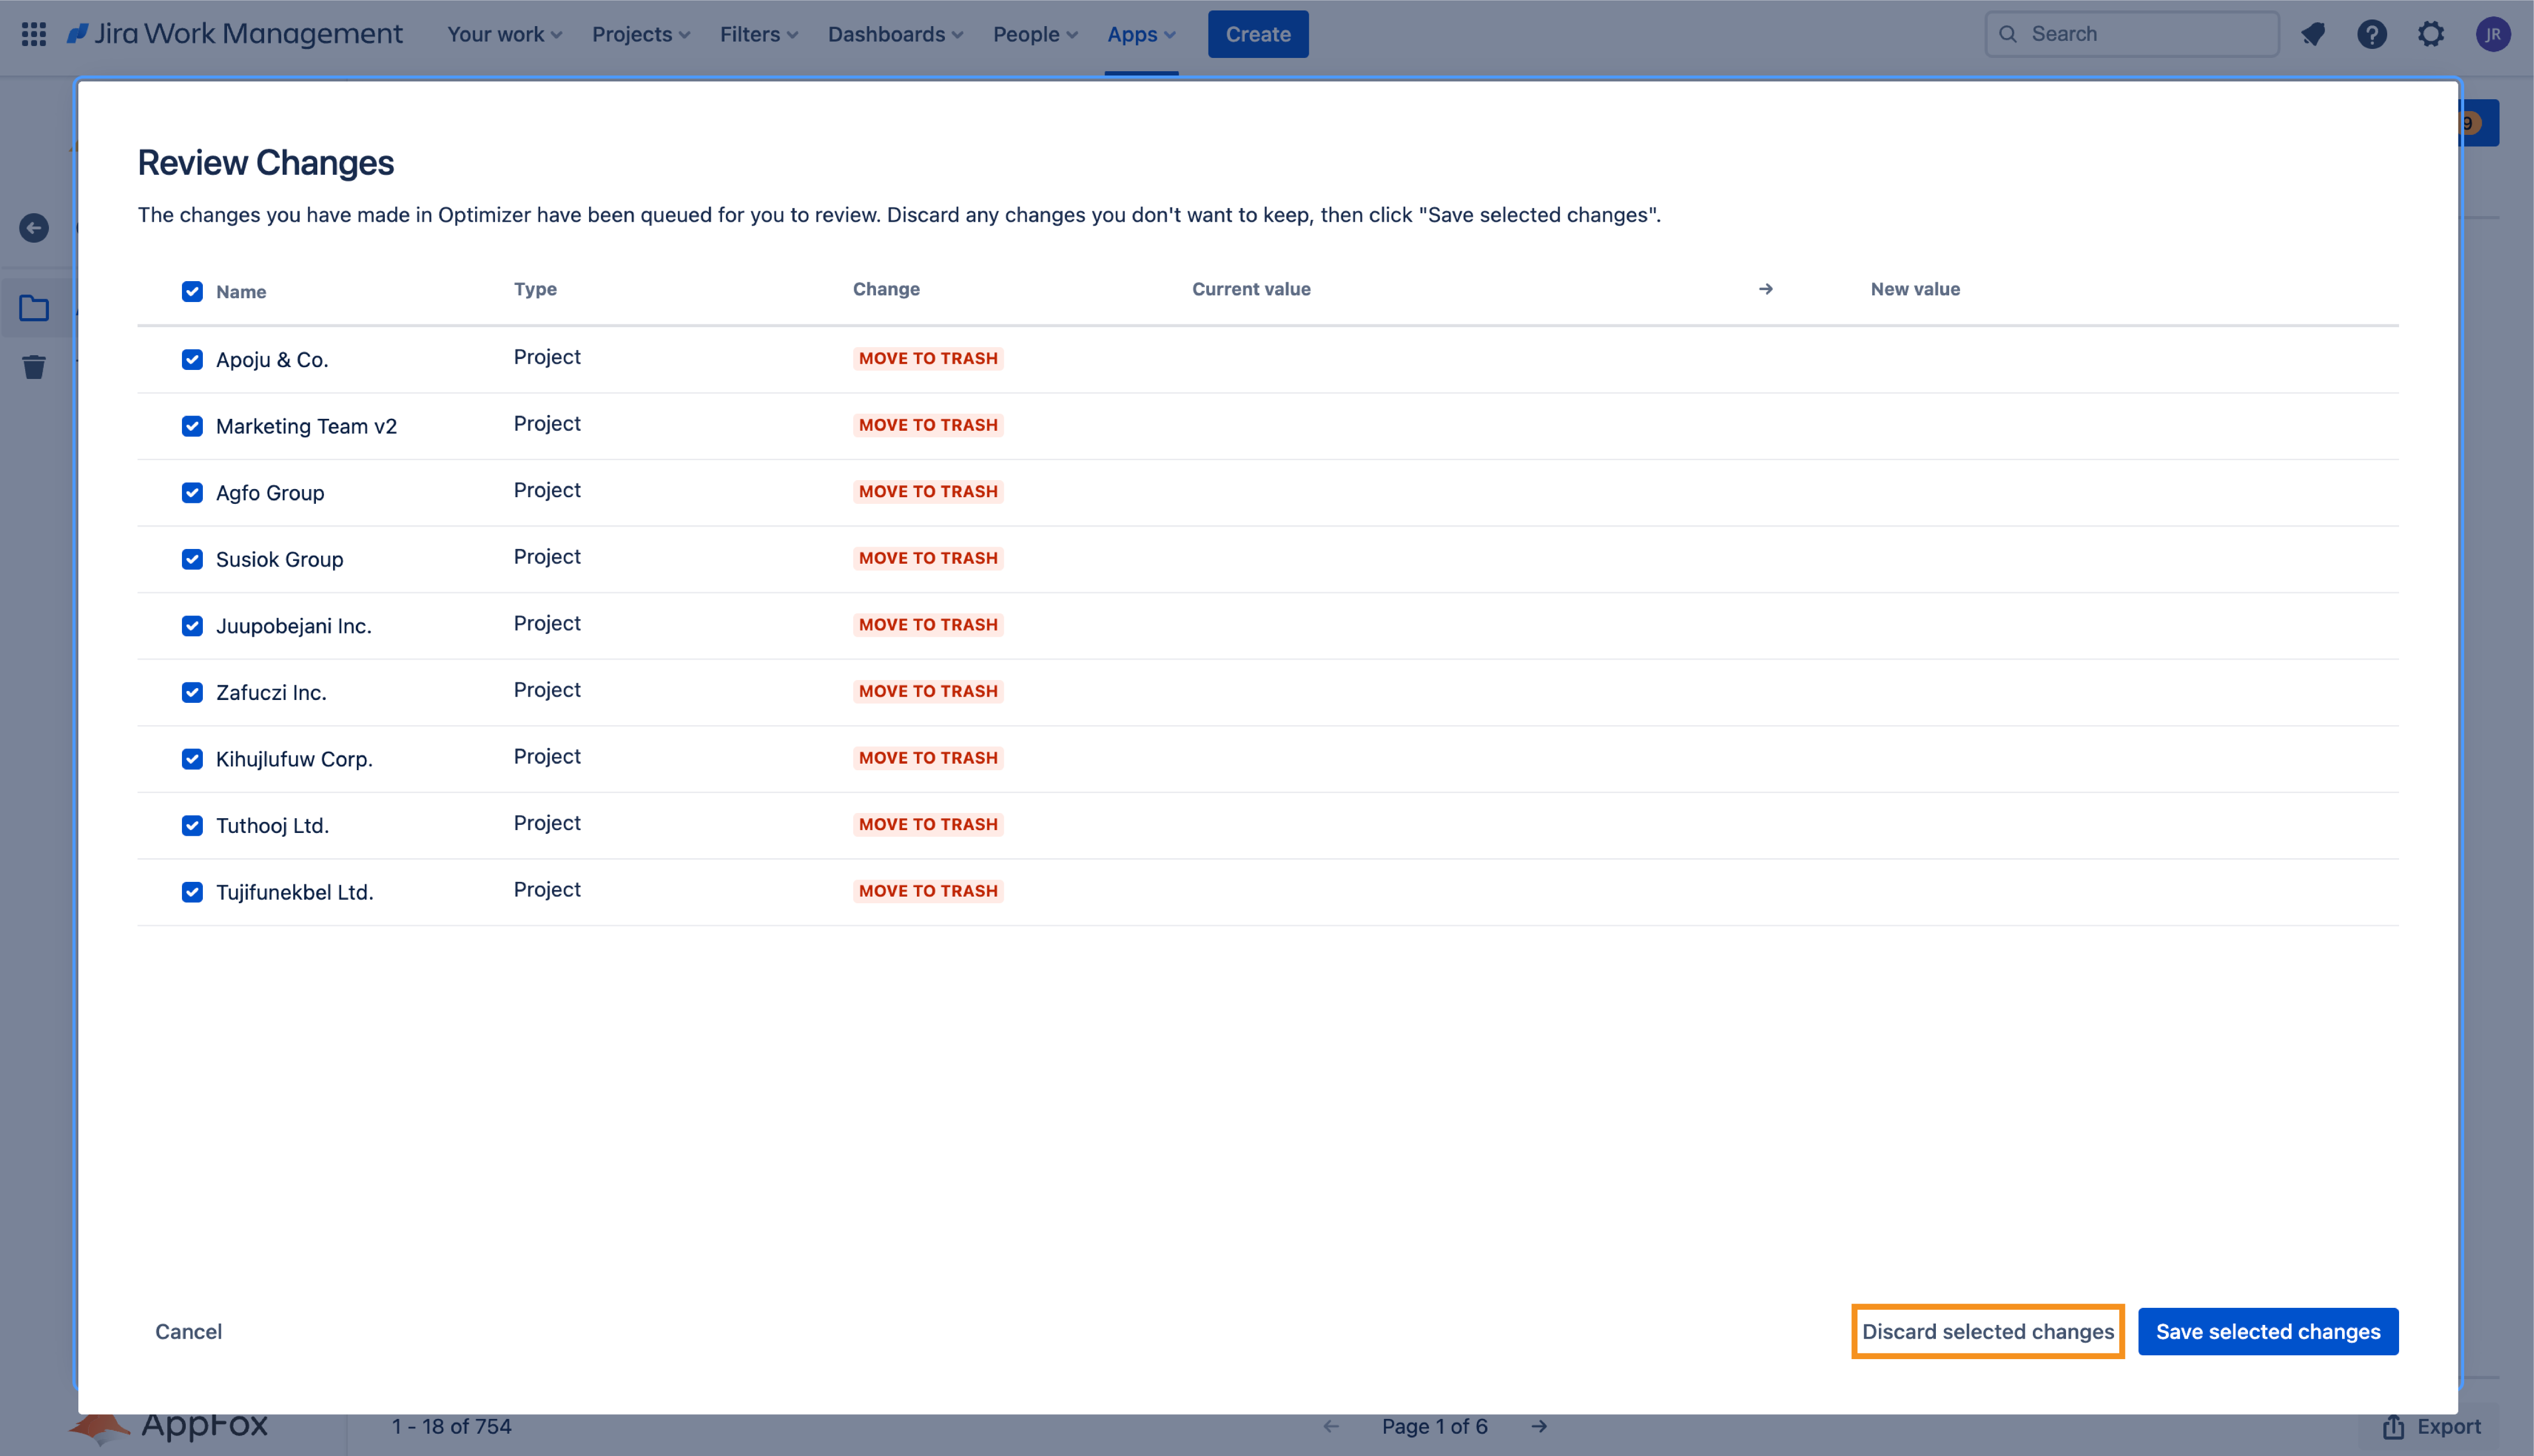Uncheck the Apoju & Co. checkbox

[192, 359]
